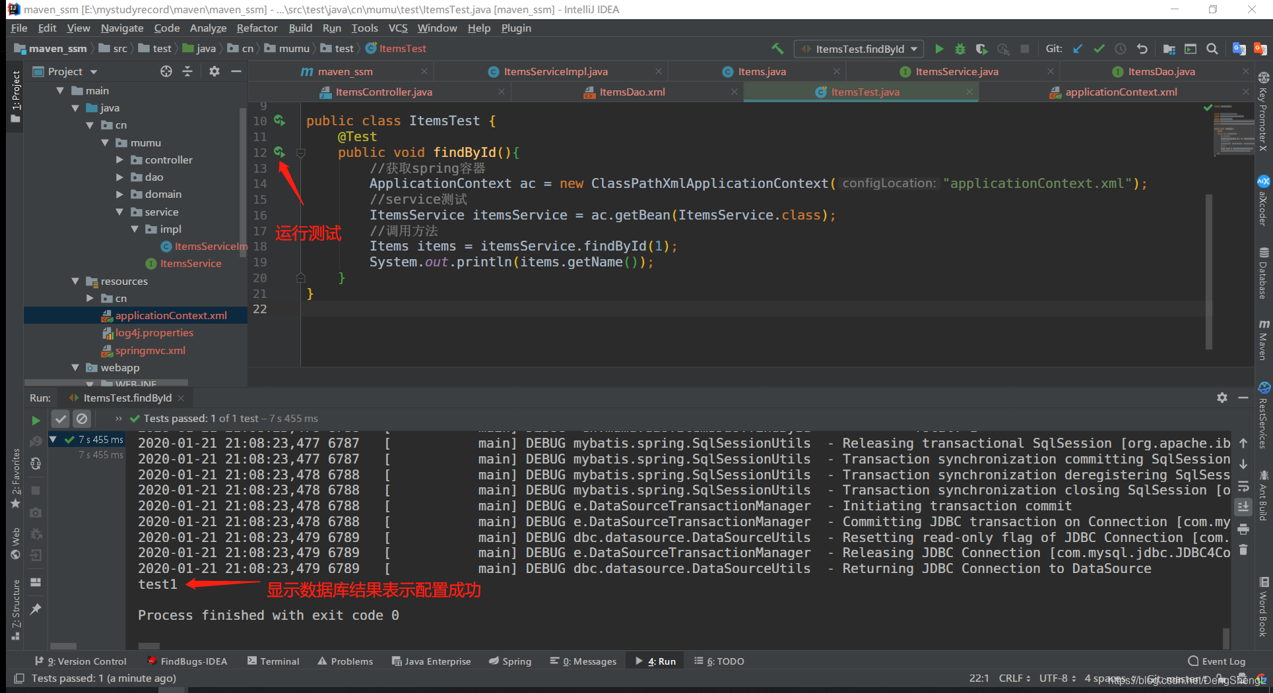This screenshot has height=693, width=1273.
Task: Open Project Structure from the toolbar
Action: [x=1169, y=49]
